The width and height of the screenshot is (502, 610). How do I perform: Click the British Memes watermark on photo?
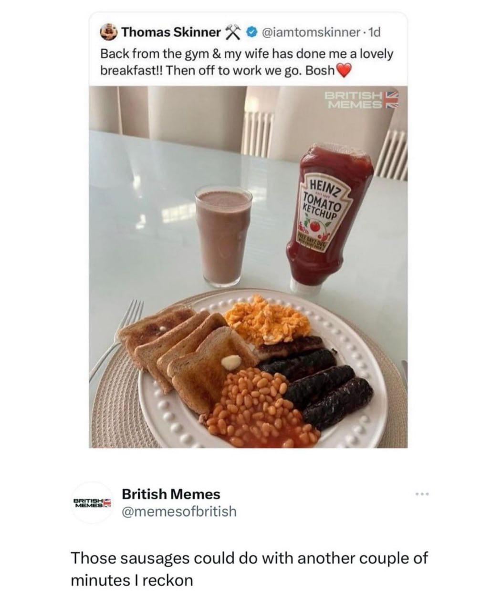(361, 100)
